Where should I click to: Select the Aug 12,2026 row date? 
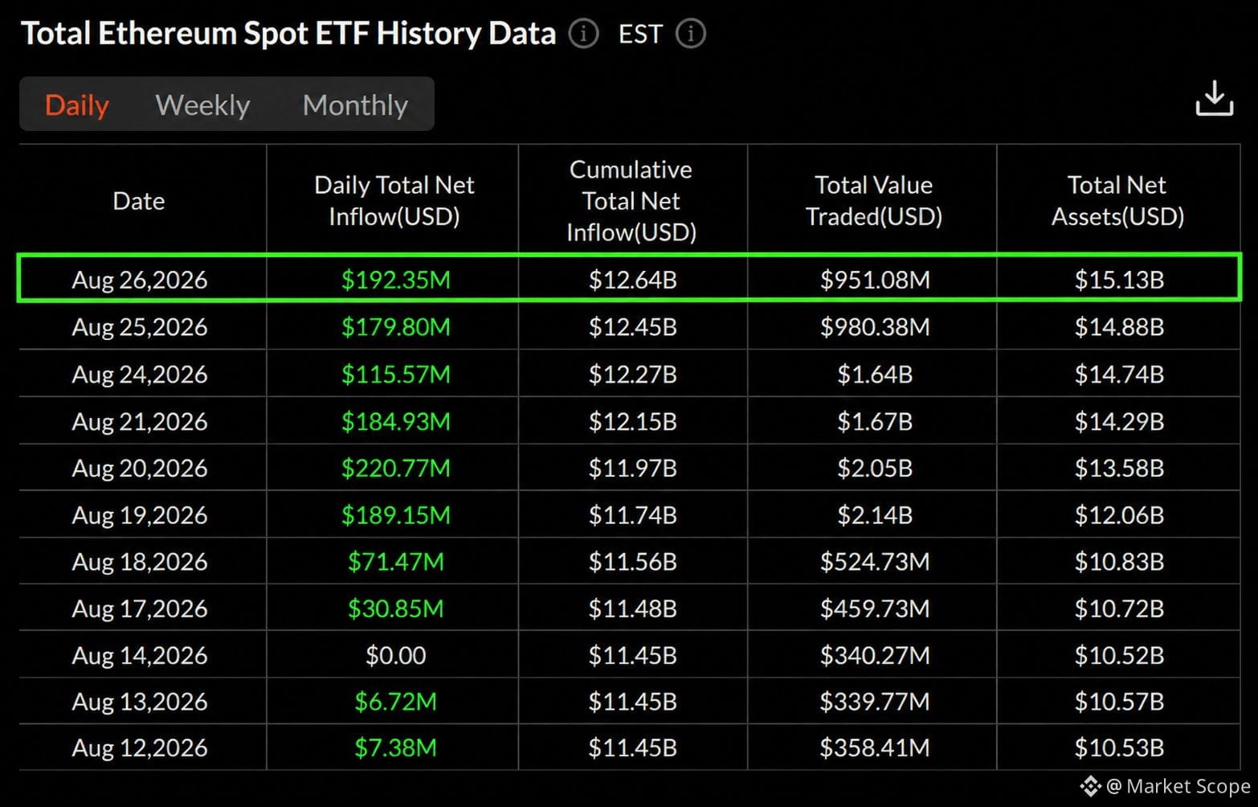click(x=140, y=748)
